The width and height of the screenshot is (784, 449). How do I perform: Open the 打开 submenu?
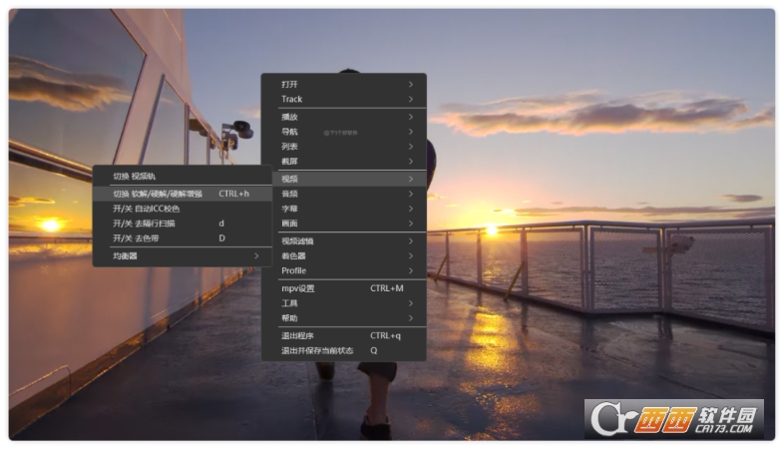coord(343,84)
